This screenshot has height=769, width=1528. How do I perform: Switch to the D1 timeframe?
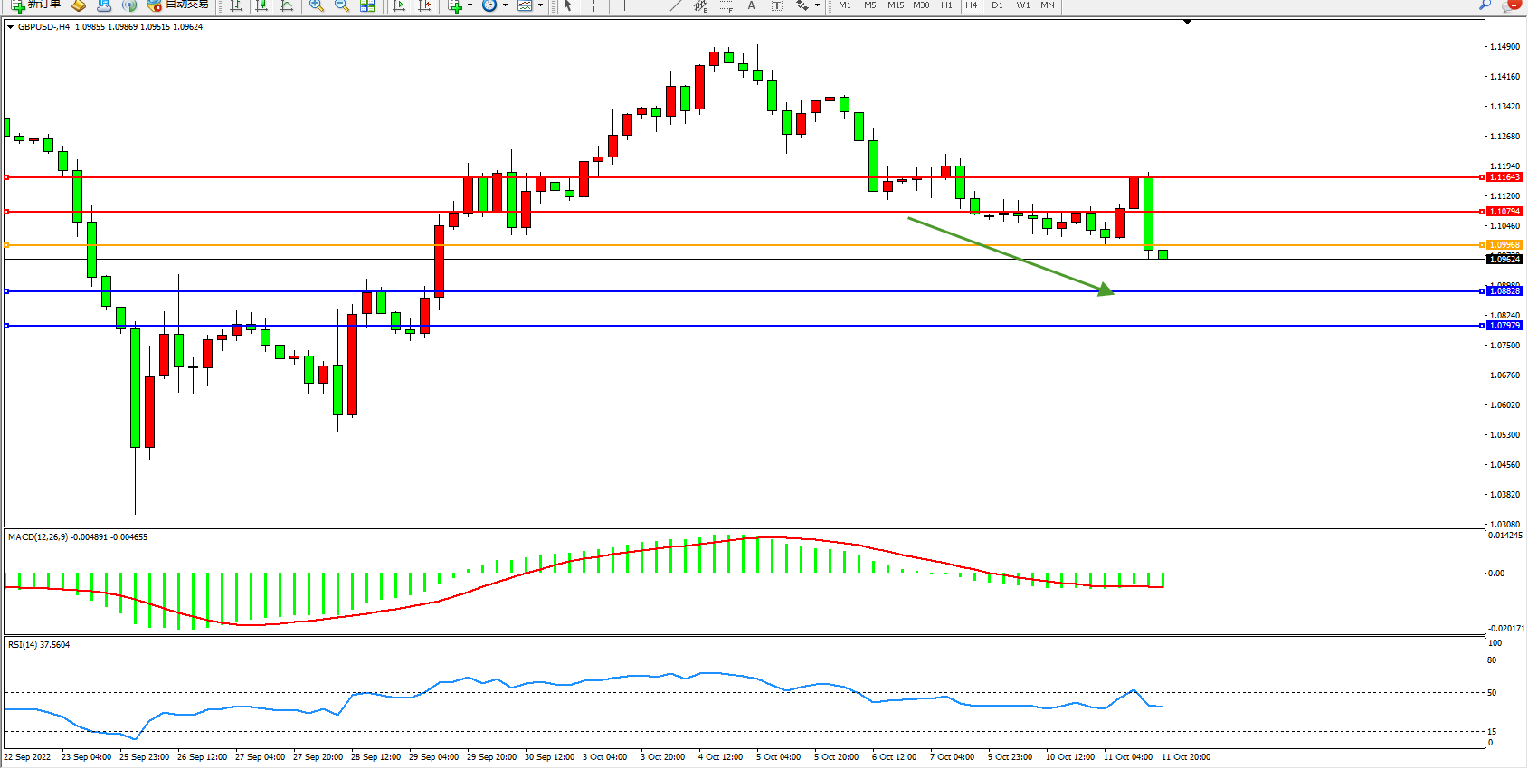997,5
